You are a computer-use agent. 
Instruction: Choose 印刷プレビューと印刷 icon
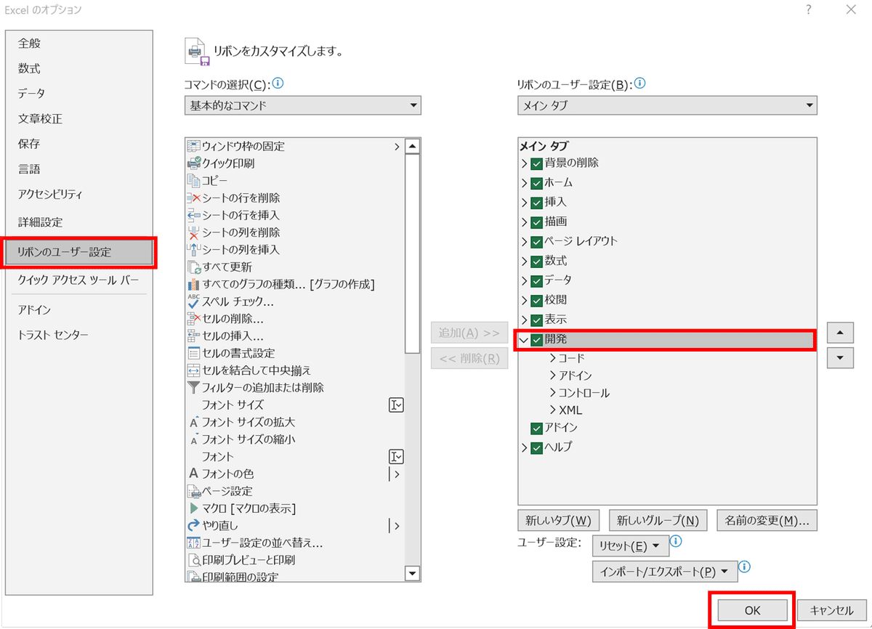[x=193, y=560]
